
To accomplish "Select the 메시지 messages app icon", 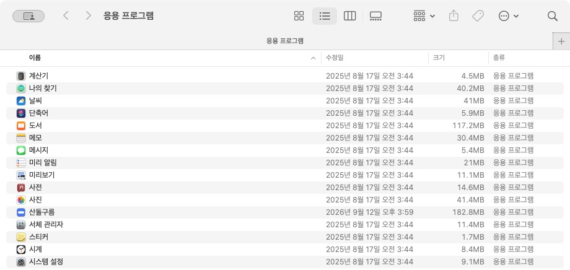I will [x=21, y=150].
